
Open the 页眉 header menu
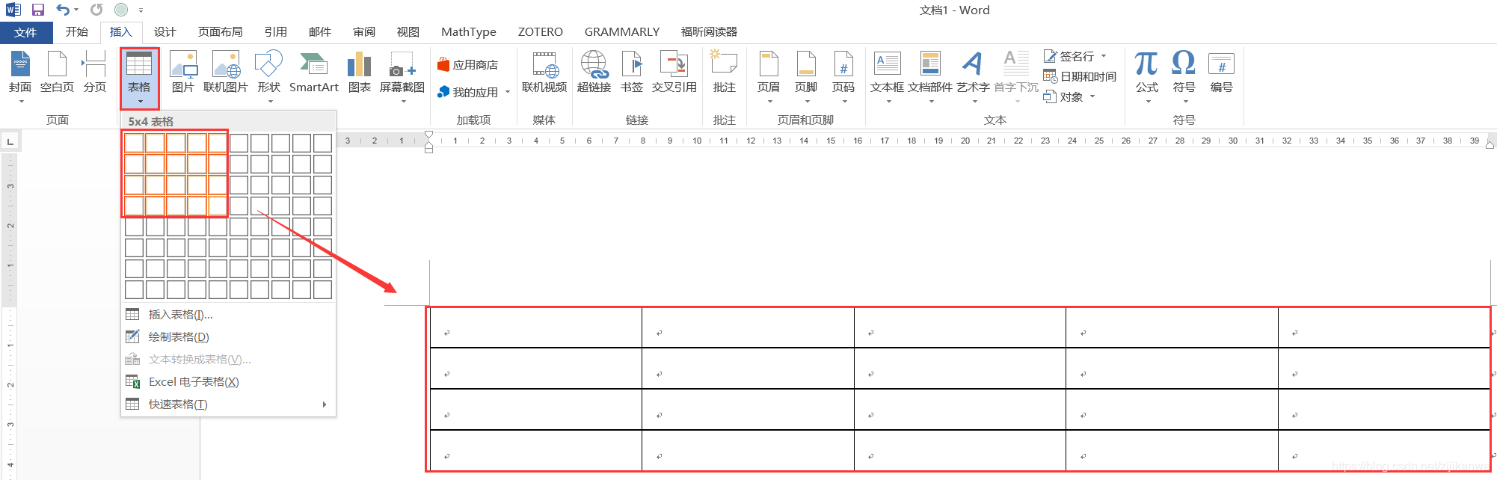769,75
